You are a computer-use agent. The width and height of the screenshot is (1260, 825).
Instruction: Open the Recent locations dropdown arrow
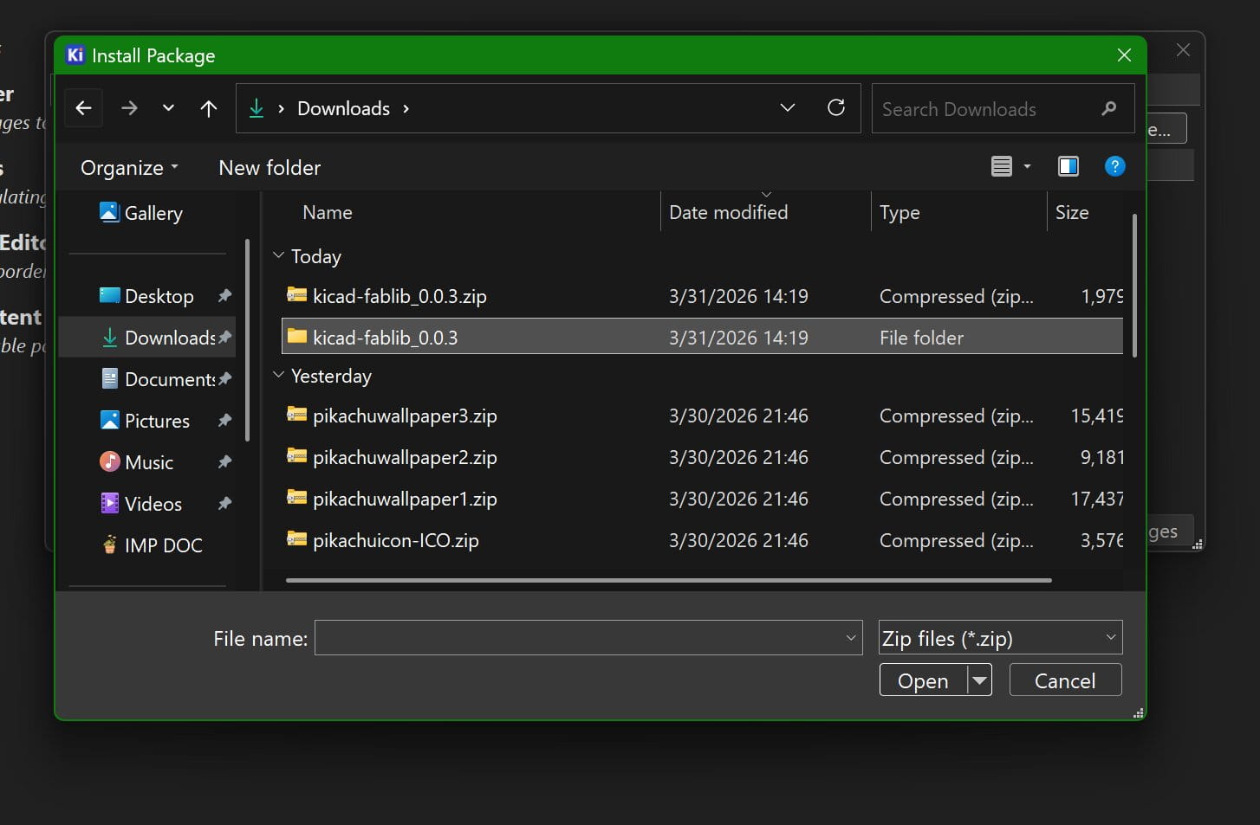point(168,108)
